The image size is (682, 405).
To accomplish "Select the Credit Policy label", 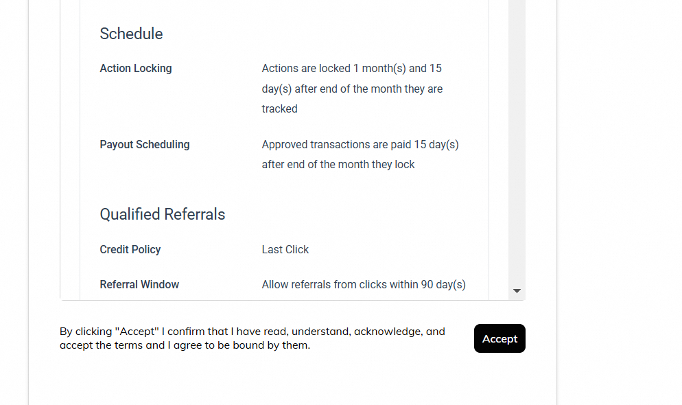I will coord(130,250).
